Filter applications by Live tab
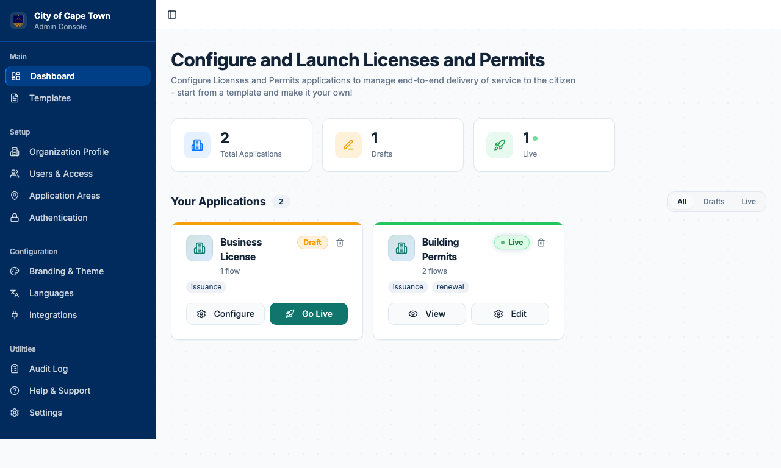The height and width of the screenshot is (468, 781). click(749, 202)
